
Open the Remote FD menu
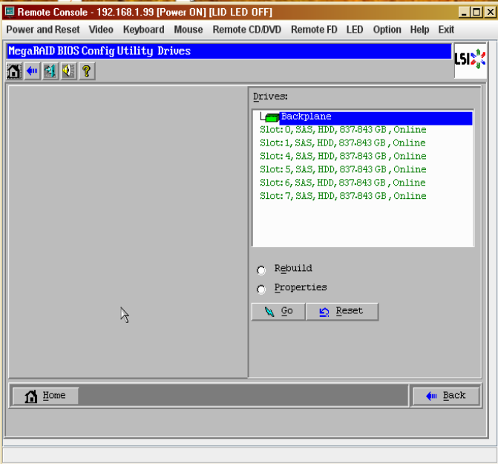314,30
